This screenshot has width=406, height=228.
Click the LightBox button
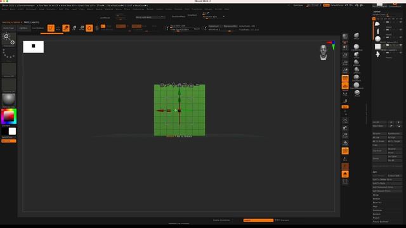(23, 28)
